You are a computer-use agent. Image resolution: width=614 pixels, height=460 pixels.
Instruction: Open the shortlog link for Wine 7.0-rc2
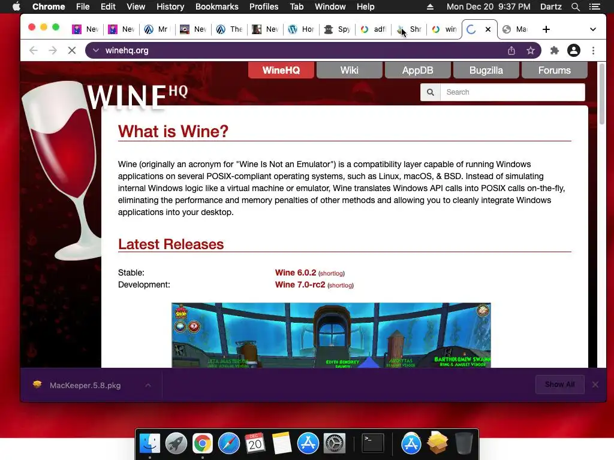341,286
